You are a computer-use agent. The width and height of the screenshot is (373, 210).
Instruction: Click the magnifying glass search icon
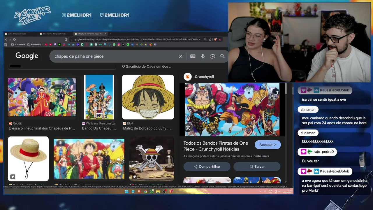coord(223,56)
